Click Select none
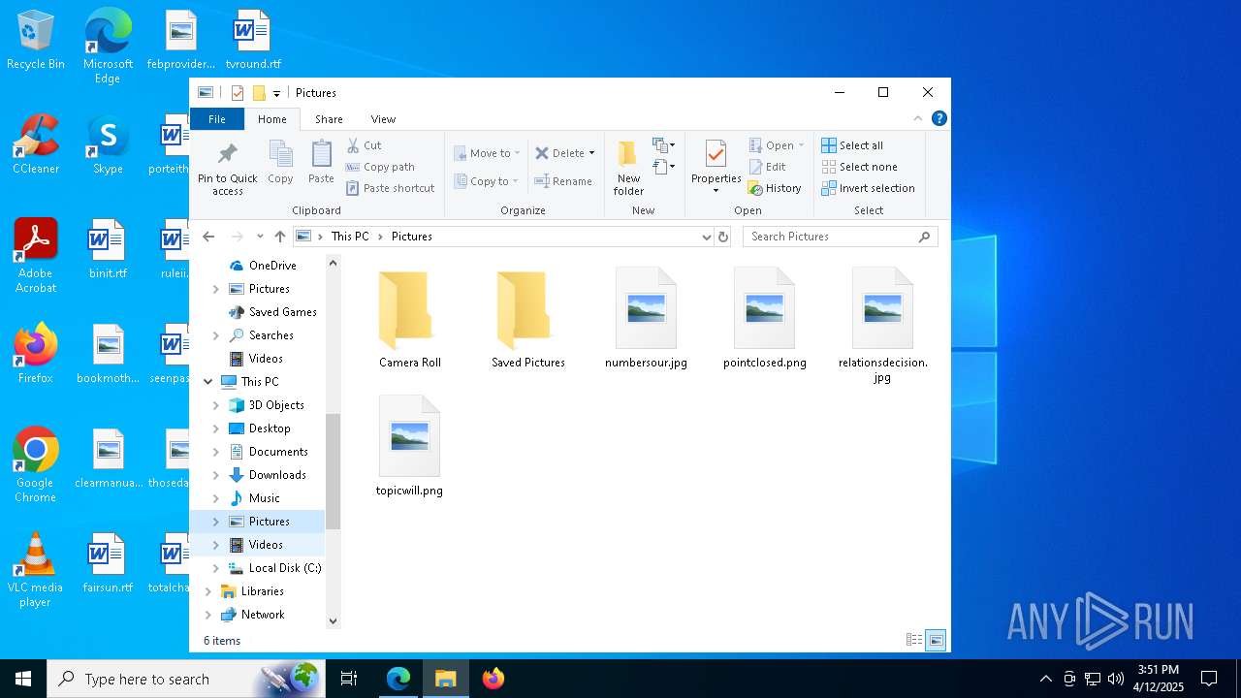 [x=858, y=167]
